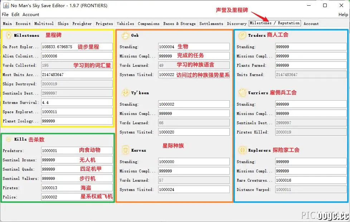Viewport: 350px width, 222px height.
Task: Edit the Traders Standing field
Action: point(311,47)
